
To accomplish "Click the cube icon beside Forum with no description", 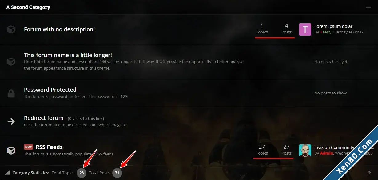I will coord(11,29).
